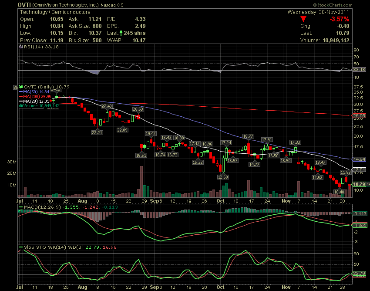Click the -0.113 MACD histogram tag

point(360,213)
